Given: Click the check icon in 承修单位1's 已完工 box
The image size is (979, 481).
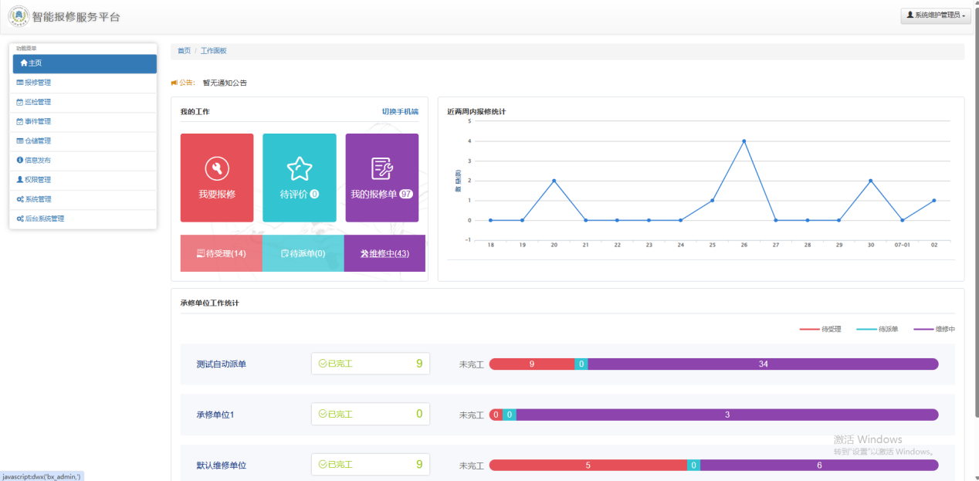Looking at the screenshot, I should click(x=323, y=414).
